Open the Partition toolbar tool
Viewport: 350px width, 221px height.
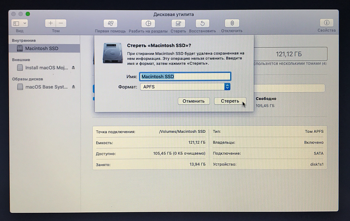click(x=148, y=23)
